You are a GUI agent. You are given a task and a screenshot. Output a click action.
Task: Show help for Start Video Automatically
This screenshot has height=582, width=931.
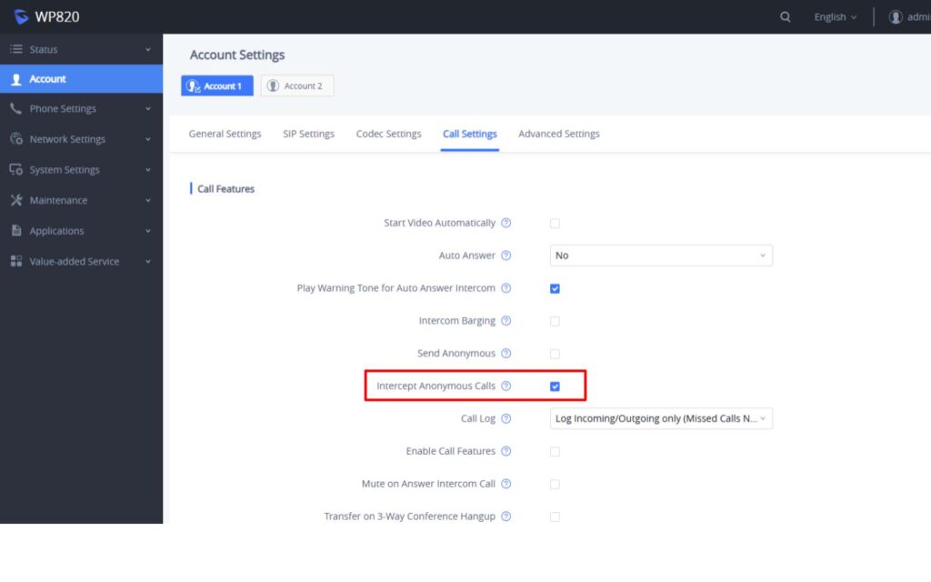[506, 223]
